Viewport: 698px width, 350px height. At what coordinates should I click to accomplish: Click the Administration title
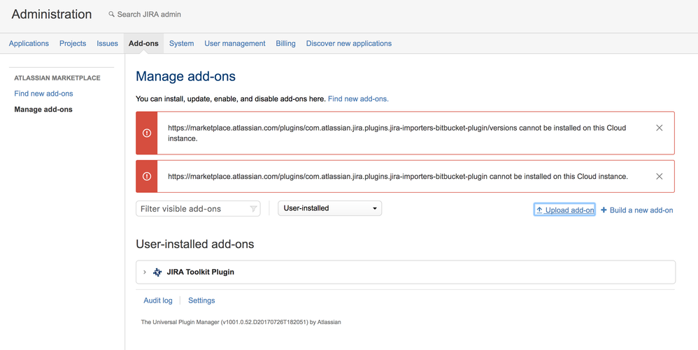tap(52, 14)
